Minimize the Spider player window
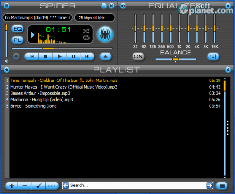 coord(104,6)
